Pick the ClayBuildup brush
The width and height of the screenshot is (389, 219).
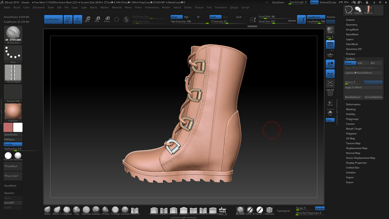coord(67,210)
